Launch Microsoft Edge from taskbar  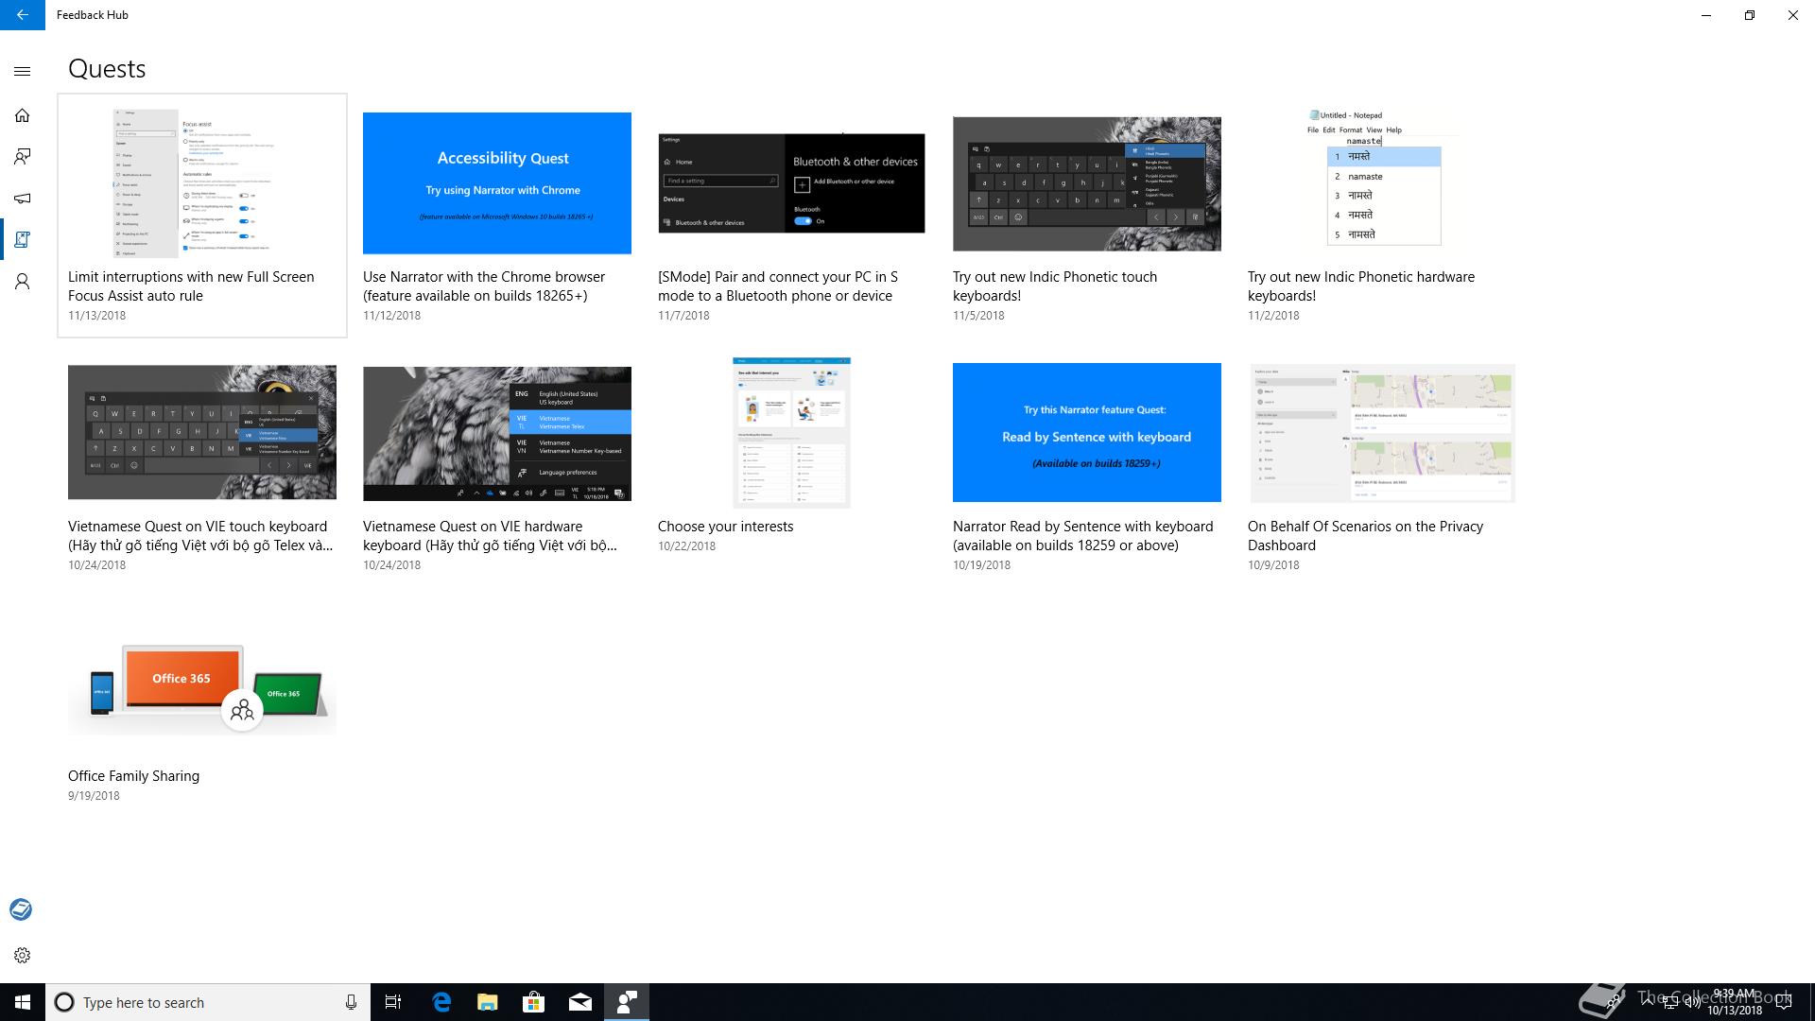click(441, 1002)
